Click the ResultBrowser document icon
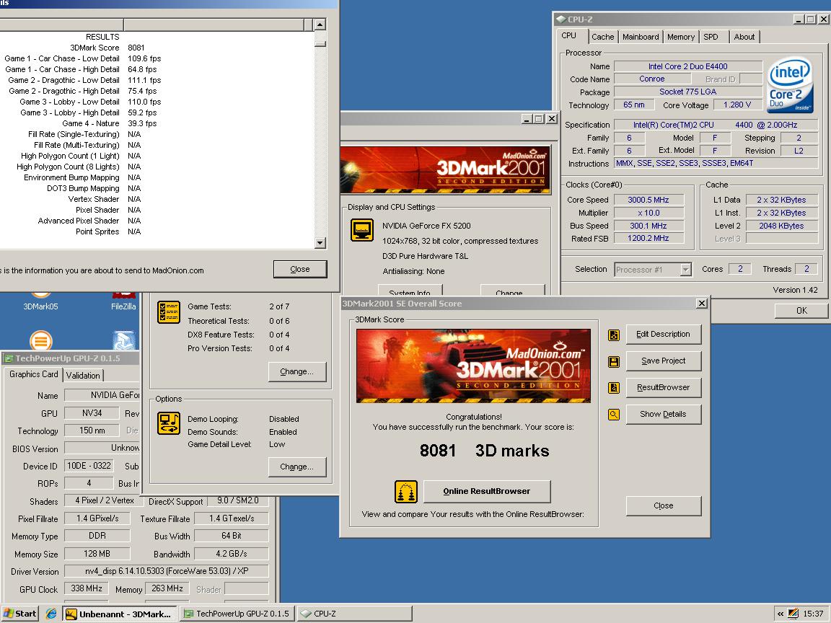This screenshot has width=831, height=623. point(614,388)
